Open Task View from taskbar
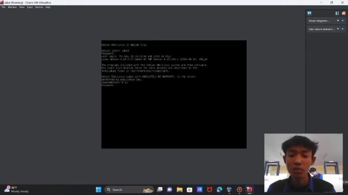348x195 pixels. [x=159, y=190]
